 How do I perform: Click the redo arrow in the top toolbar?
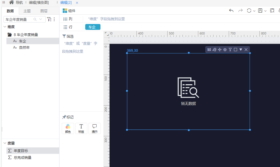click(240, 11)
